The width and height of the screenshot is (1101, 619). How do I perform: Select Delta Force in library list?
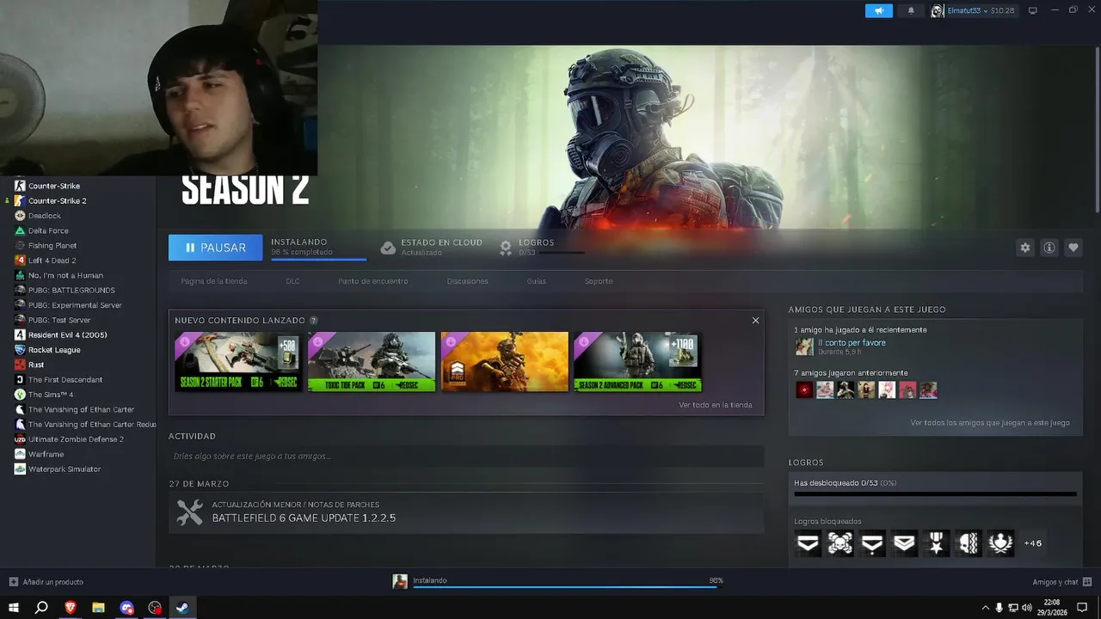click(48, 230)
